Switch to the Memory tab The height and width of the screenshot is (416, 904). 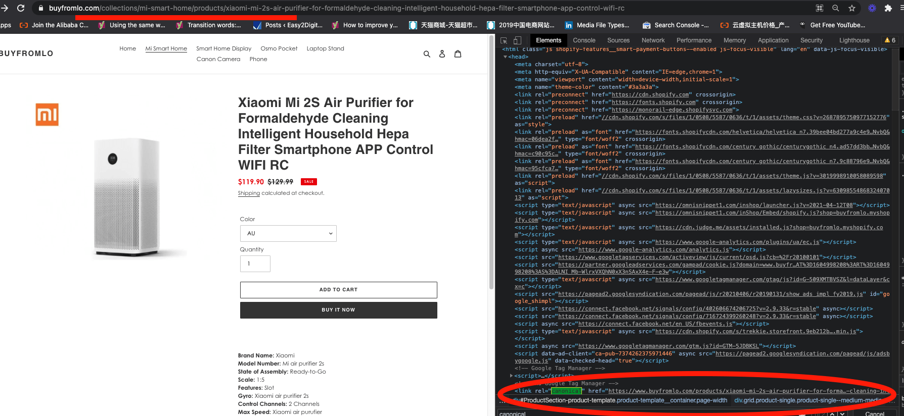(x=735, y=40)
